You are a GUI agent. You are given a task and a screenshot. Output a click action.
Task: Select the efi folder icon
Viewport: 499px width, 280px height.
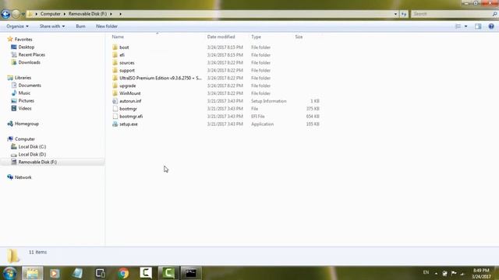115,55
